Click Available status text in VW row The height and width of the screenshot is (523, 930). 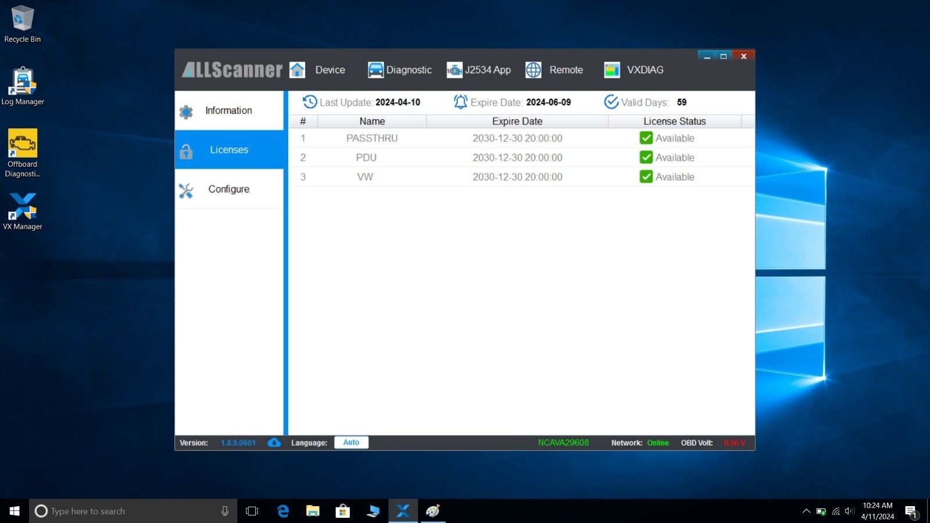pyautogui.click(x=675, y=177)
